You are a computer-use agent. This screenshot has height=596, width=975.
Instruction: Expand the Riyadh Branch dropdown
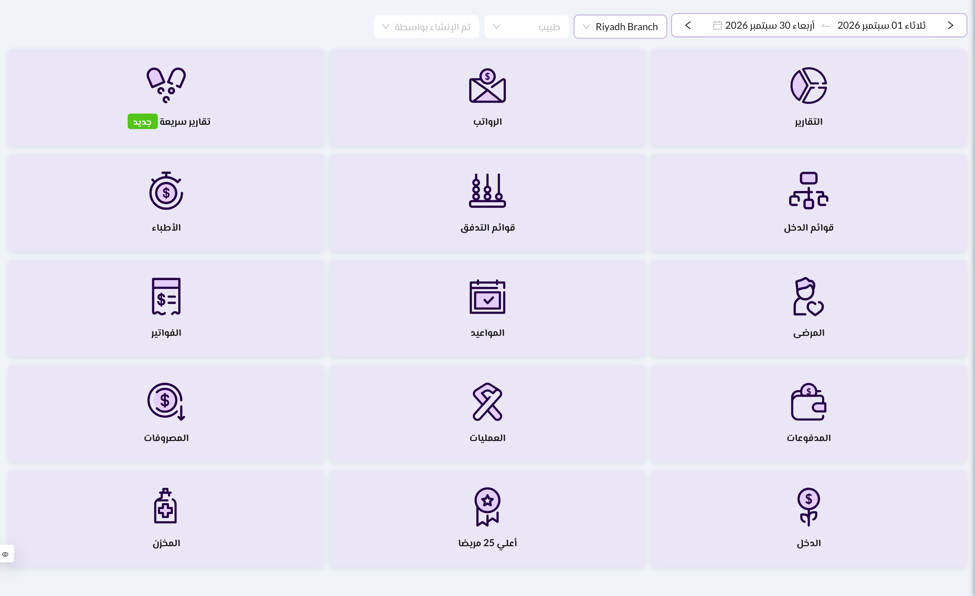click(620, 27)
